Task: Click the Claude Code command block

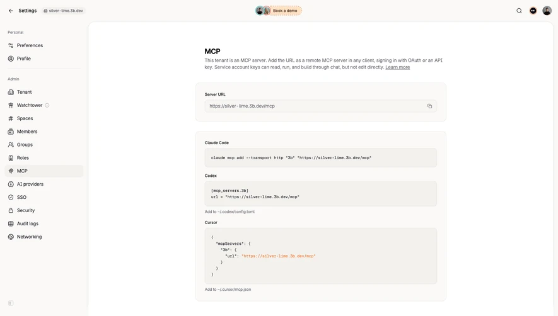Action: tap(321, 158)
